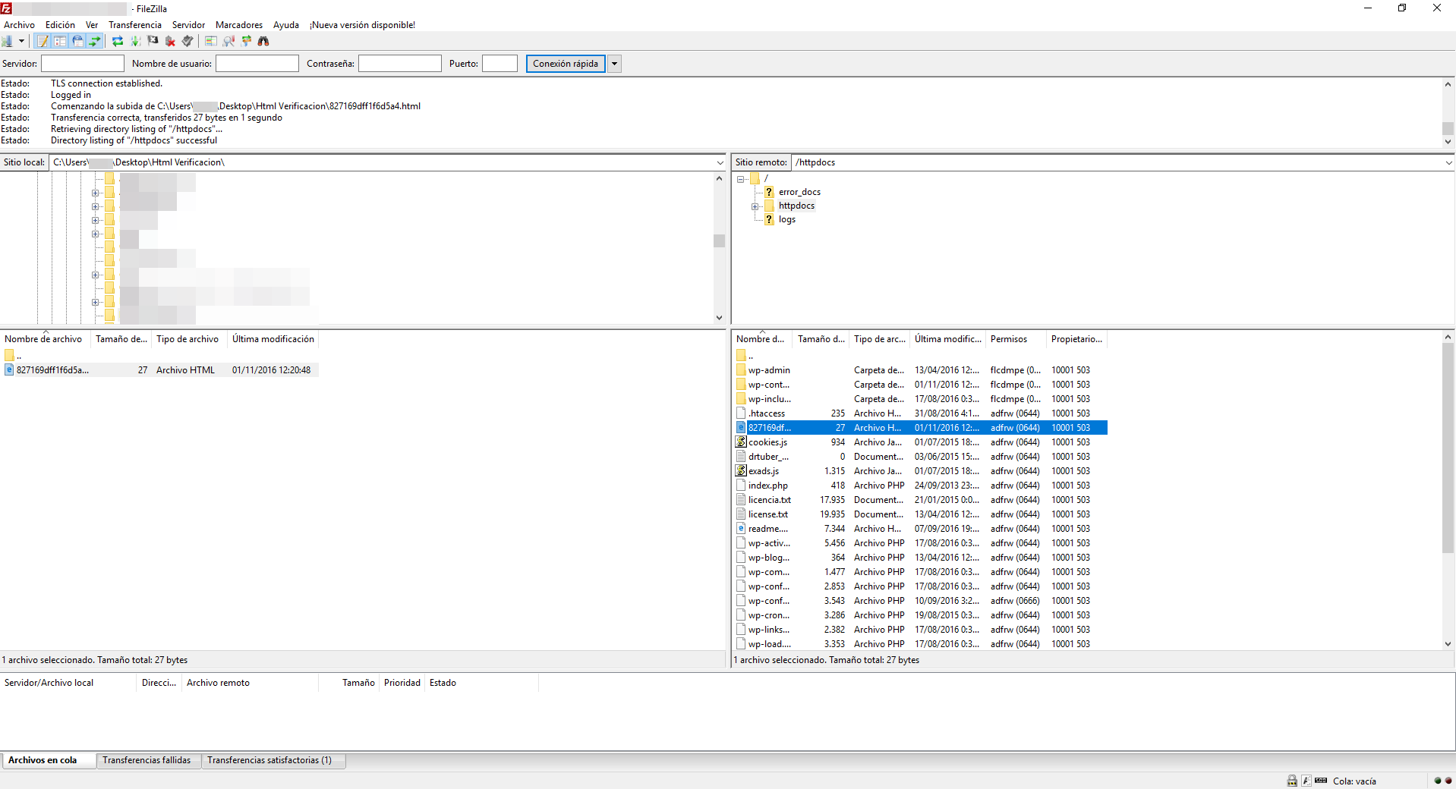
Task: Click the exads.js script file icon
Action: (x=741, y=471)
